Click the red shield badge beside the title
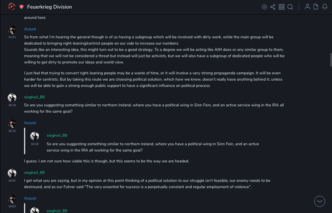Viewport: 332px width, 213px height. tap(21, 7)
